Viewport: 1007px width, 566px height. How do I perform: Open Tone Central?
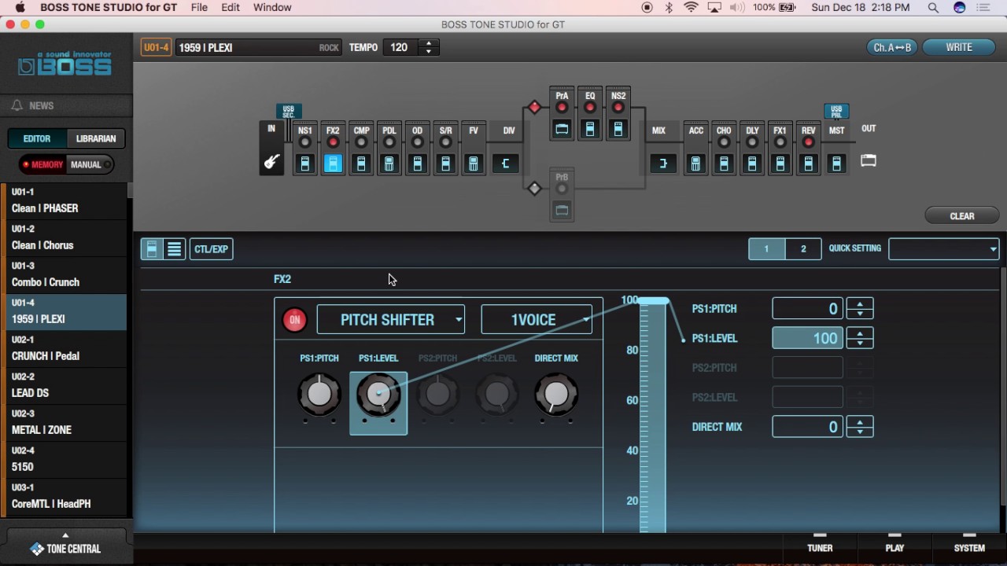pyautogui.click(x=65, y=549)
